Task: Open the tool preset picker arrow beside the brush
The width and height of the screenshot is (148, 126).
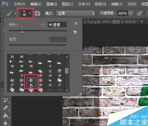Action: pyautogui.click(x=15, y=13)
